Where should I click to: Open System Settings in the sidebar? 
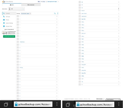tap(9, 23)
